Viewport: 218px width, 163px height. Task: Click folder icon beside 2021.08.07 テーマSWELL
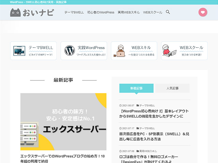(138, 106)
